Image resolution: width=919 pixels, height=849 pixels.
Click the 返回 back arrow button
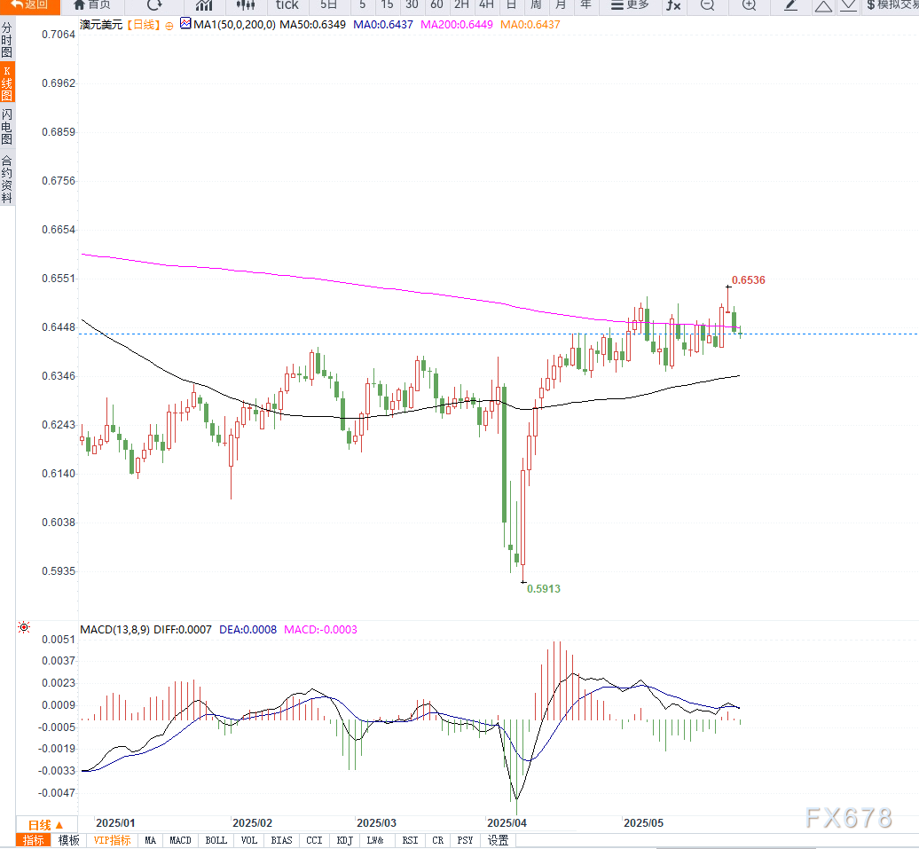[29, 5]
